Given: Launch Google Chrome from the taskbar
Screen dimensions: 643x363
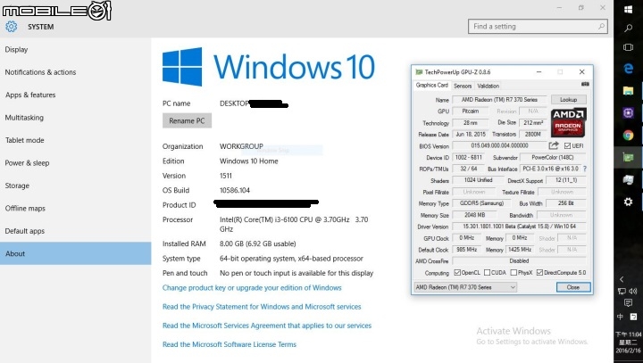Looking at the screenshot, I should [x=628, y=135].
